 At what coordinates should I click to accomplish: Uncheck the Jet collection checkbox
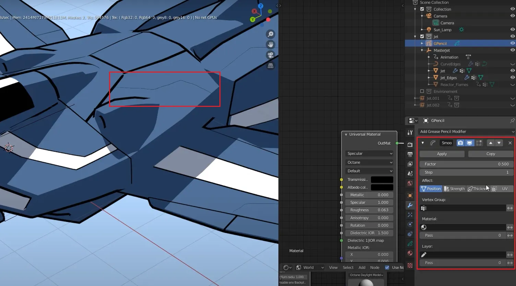tap(422, 37)
